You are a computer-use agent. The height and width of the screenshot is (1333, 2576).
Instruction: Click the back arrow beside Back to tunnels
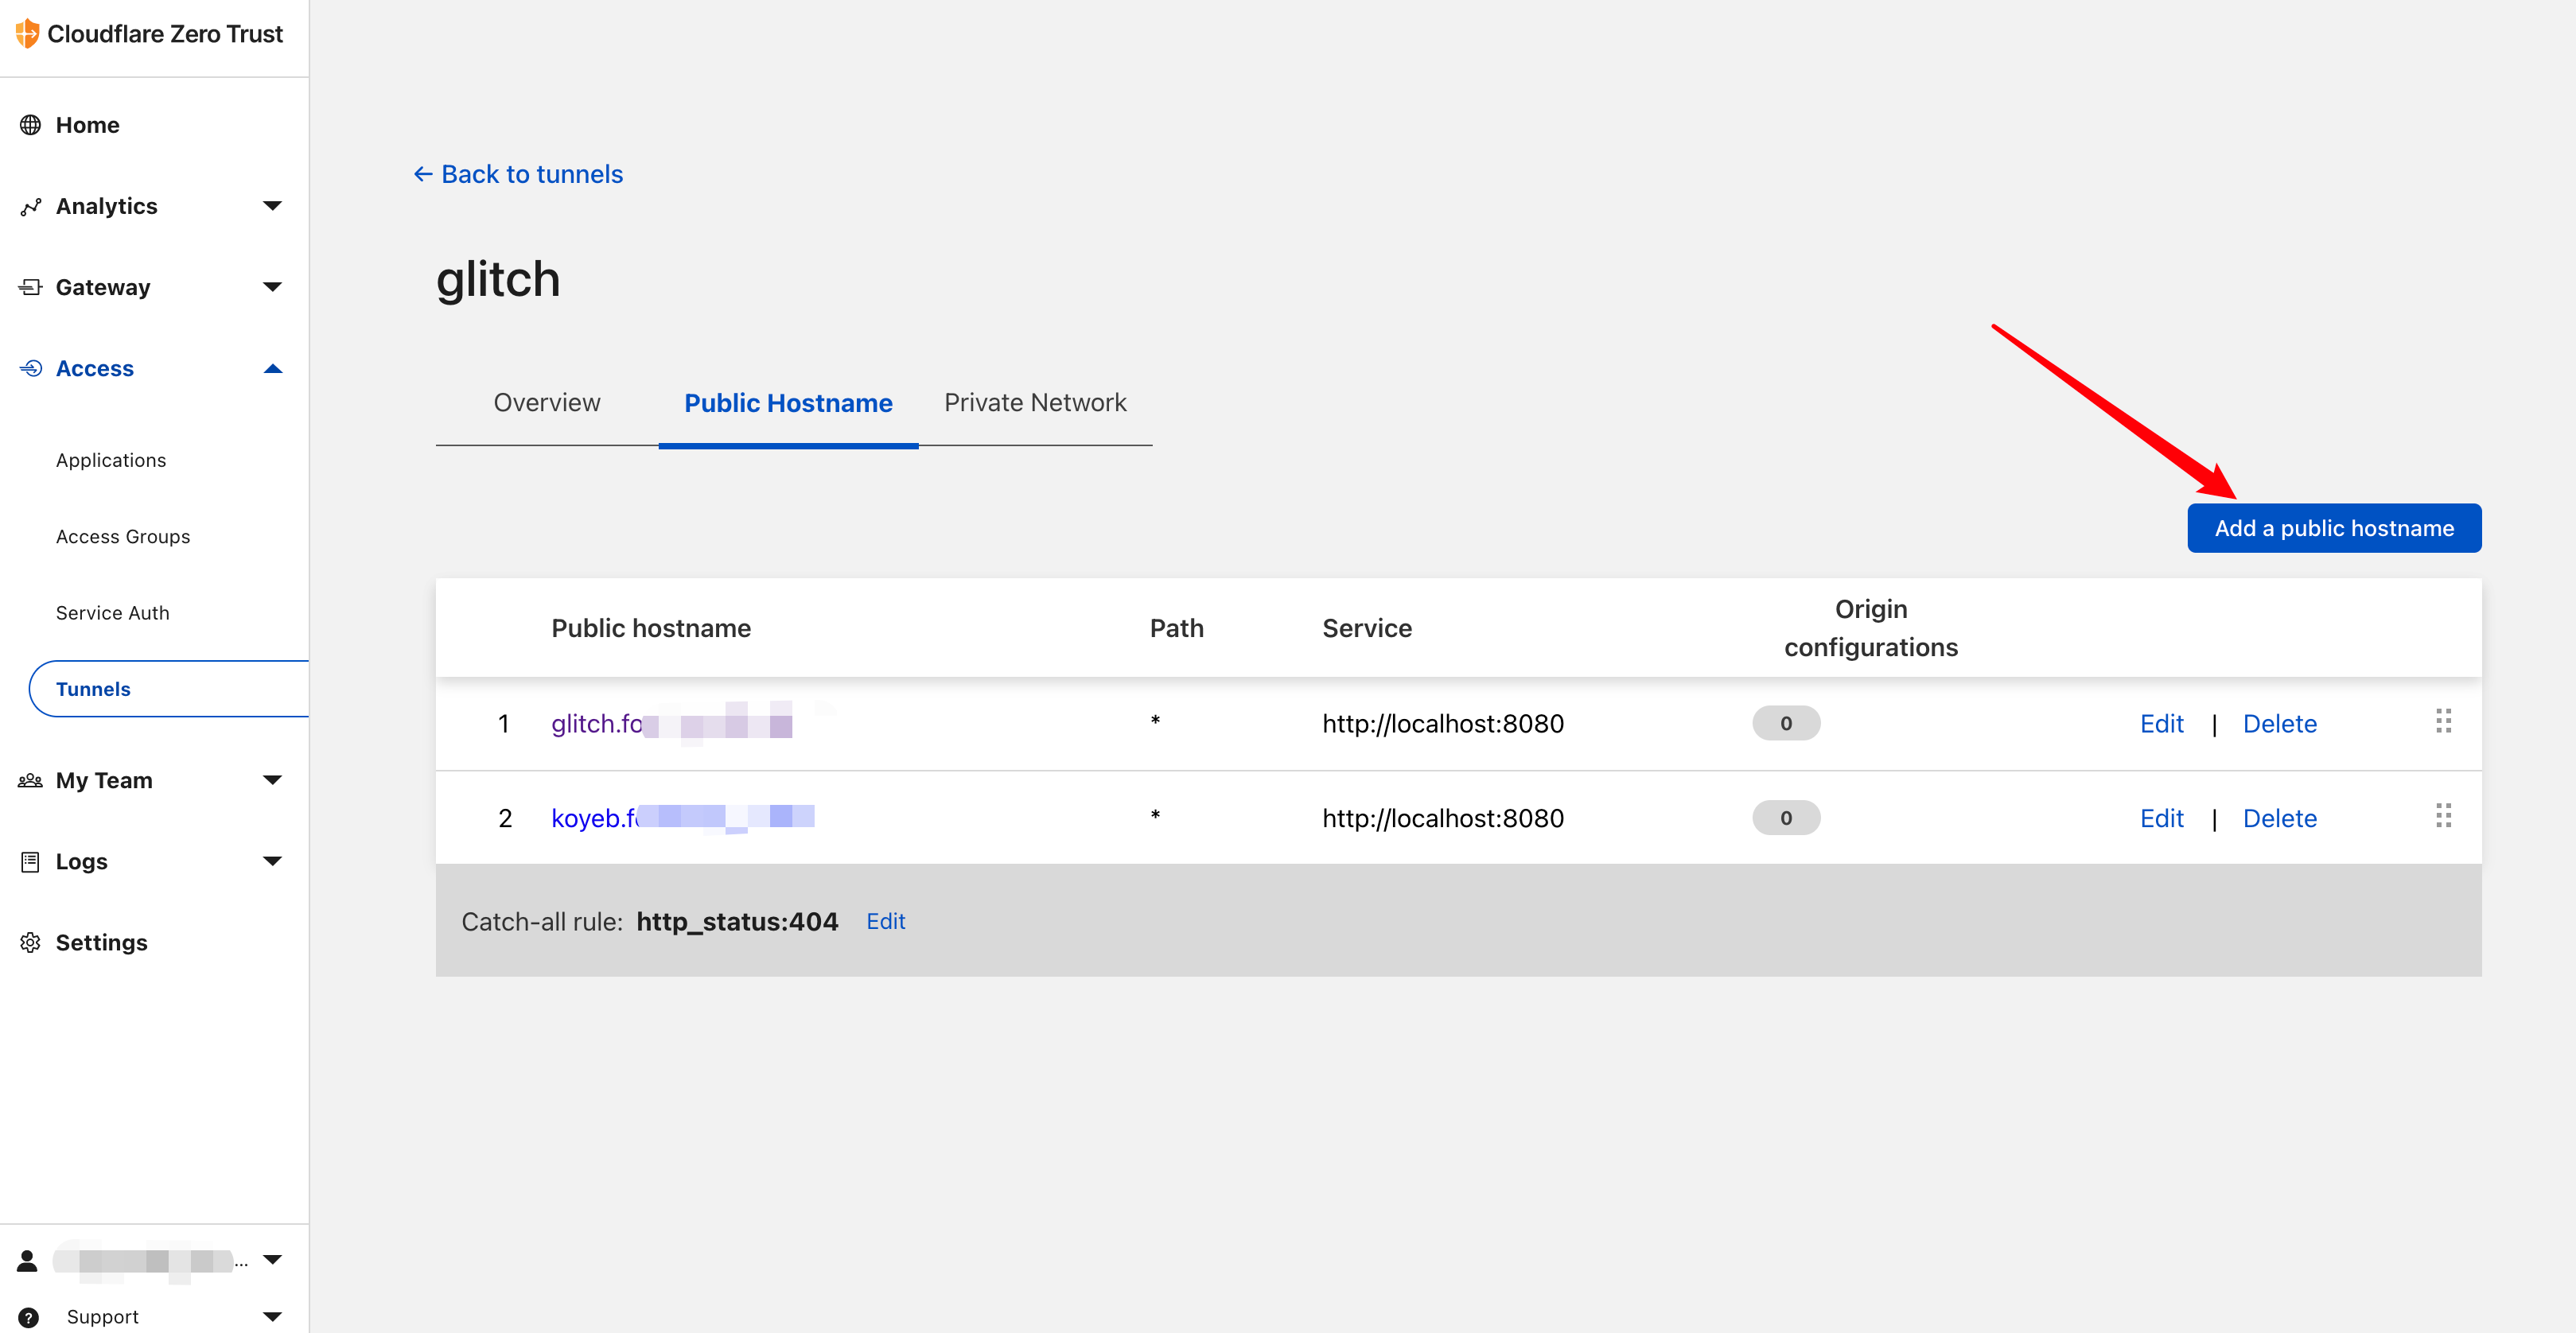pyautogui.click(x=423, y=174)
